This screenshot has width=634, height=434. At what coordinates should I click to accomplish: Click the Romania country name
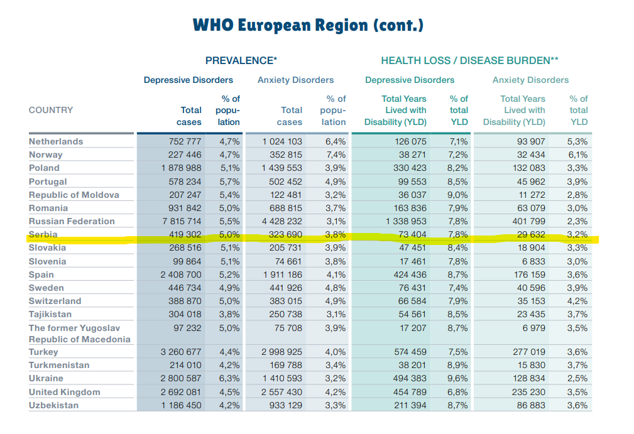point(48,208)
